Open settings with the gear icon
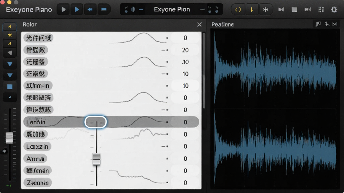The image size is (344, 193). click(x=334, y=10)
